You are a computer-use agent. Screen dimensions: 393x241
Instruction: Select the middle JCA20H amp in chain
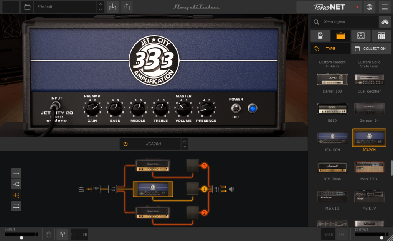coord(153,189)
